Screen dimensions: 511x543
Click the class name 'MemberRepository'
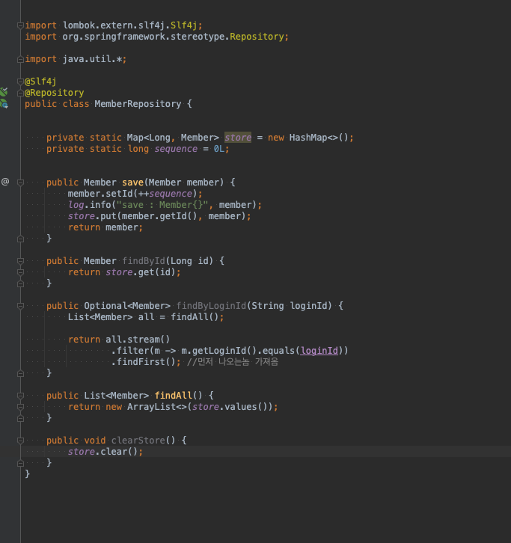[x=138, y=104]
